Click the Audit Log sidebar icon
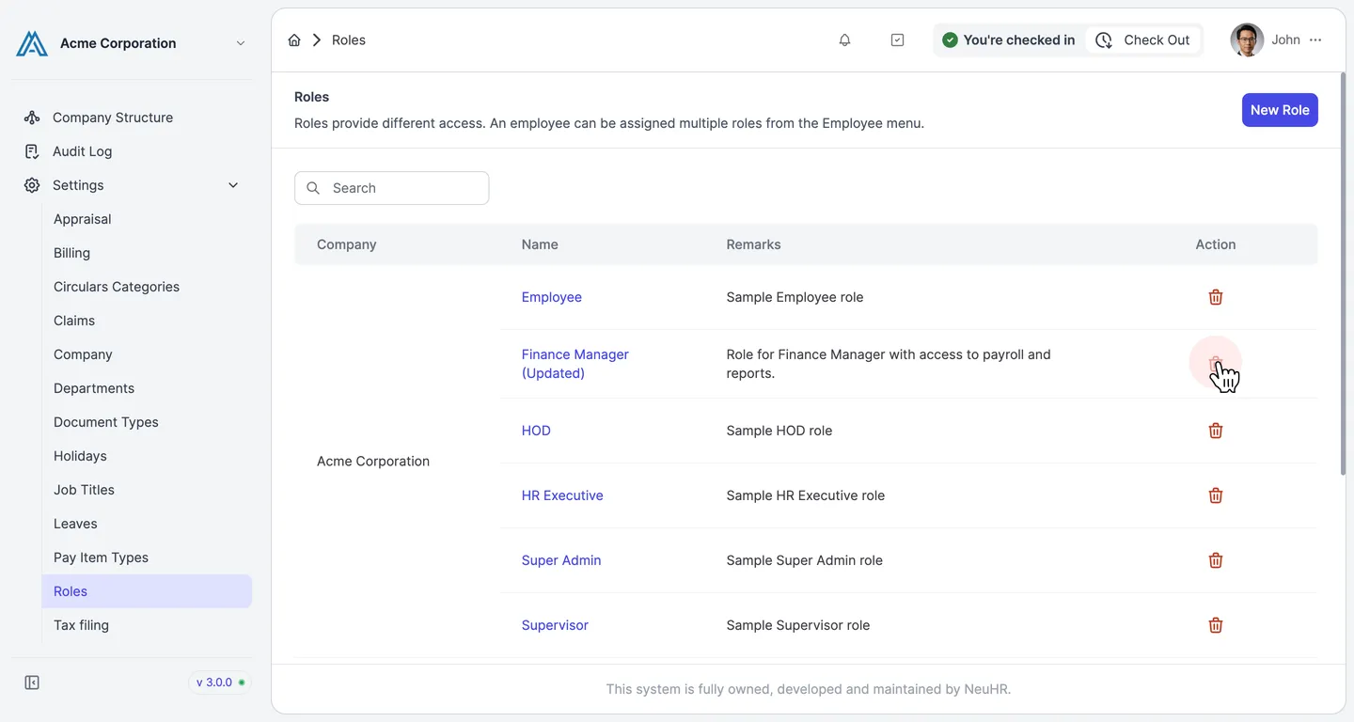Image resolution: width=1354 pixels, height=722 pixels. (x=32, y=151)
